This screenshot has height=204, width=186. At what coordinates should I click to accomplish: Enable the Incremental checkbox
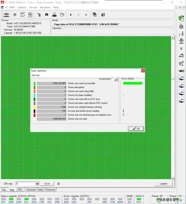112,79
